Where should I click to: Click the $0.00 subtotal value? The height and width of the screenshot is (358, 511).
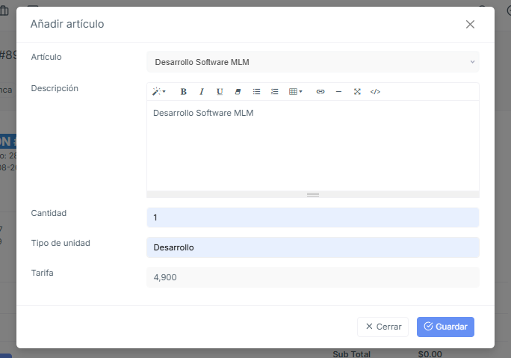pos(430,354)
